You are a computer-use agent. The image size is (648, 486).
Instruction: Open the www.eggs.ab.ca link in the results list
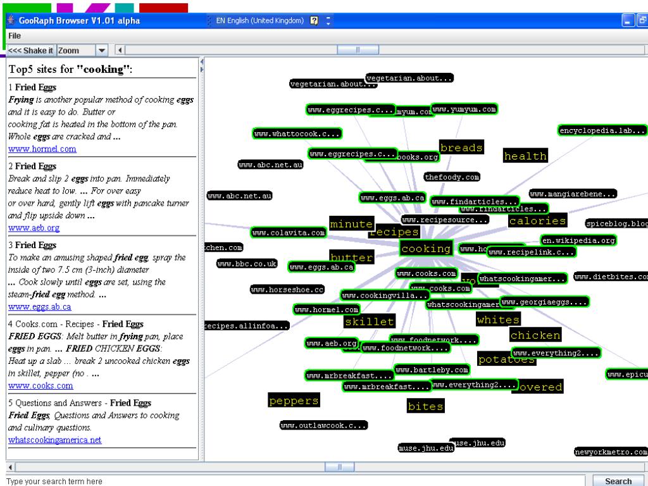[40, 307]
